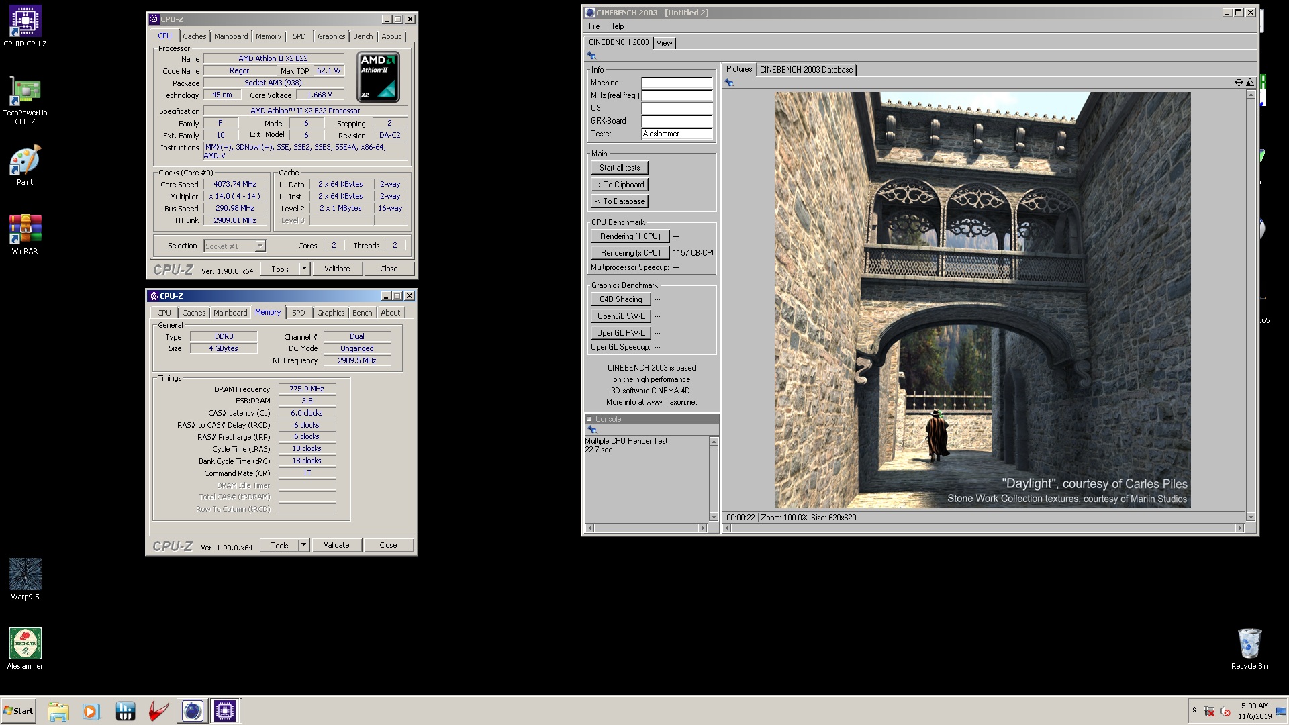Open the HWiNFO-style bars taskbar icon
This screenshot has width=1289, height=725.
pyautogui.click(x=126, y=711)
